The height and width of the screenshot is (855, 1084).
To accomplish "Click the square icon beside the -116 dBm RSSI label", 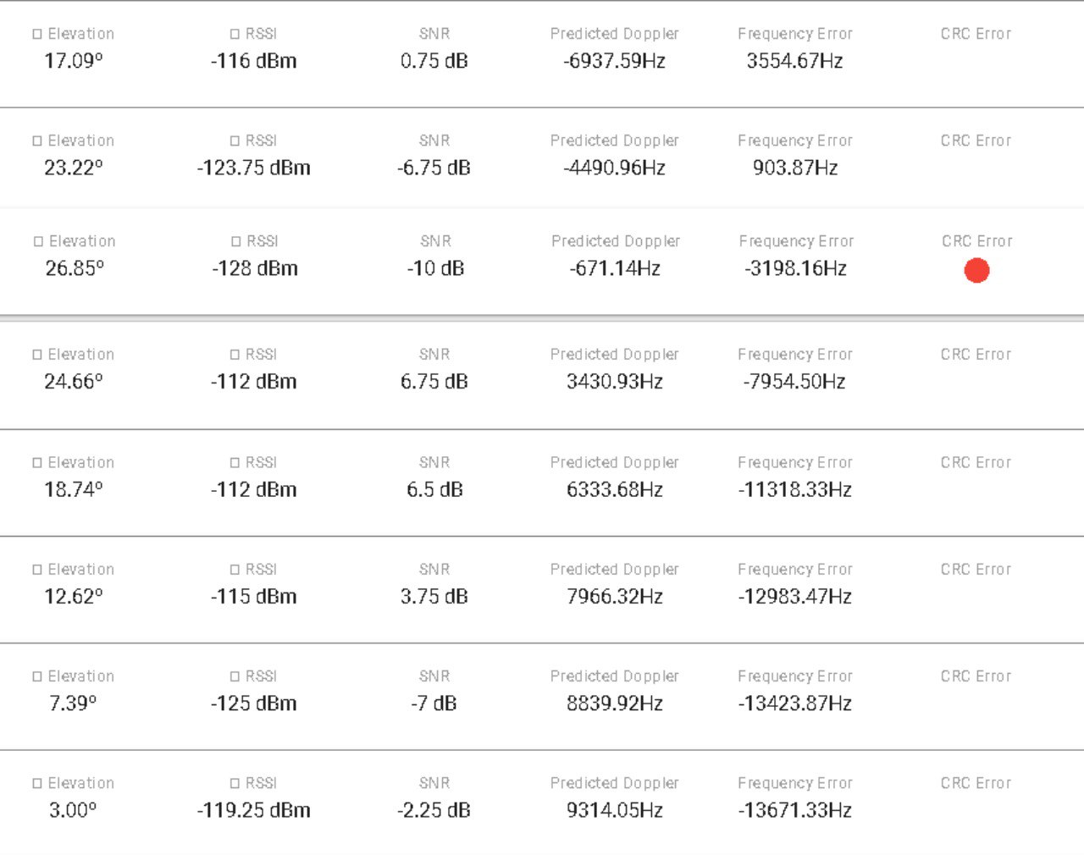I will click(235, 34).
